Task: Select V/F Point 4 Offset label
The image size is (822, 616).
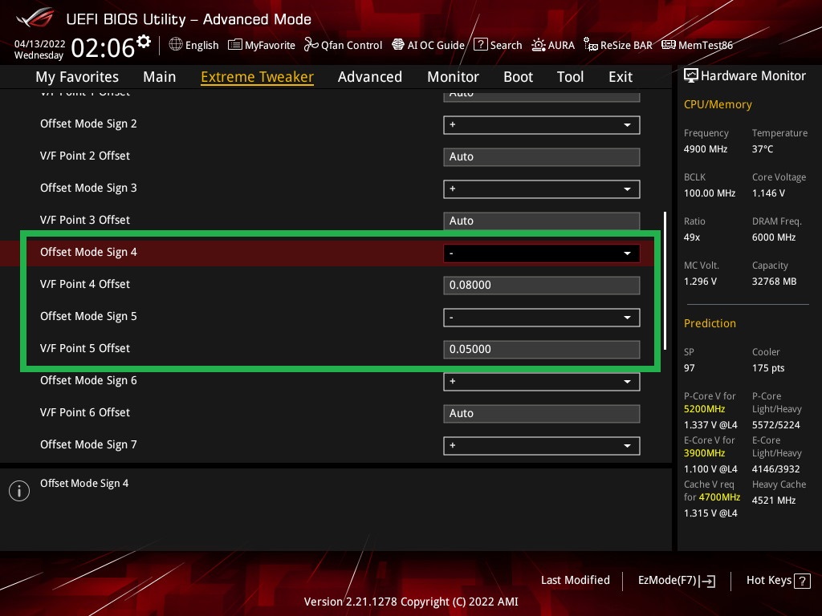Action: pyautogui.click(x=85, y=284)
